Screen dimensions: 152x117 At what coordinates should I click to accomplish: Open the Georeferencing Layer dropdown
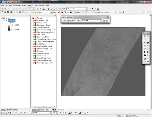point(87,9)
